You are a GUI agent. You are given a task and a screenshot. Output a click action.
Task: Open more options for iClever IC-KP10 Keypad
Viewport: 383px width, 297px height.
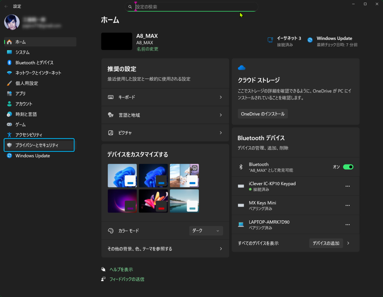[x=347, y=186]
